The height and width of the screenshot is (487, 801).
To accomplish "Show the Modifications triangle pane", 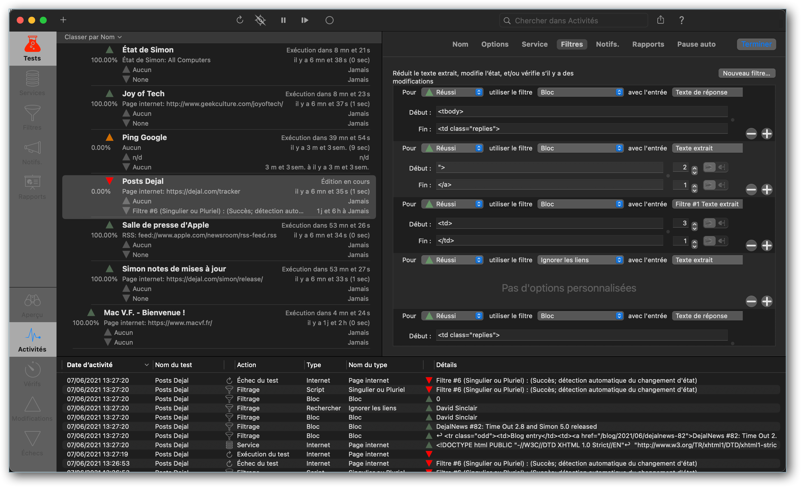I will tap(32, 409).
